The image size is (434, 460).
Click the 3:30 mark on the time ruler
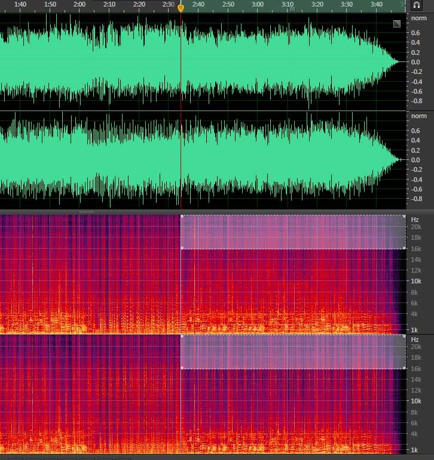click(x=347, y=4)
